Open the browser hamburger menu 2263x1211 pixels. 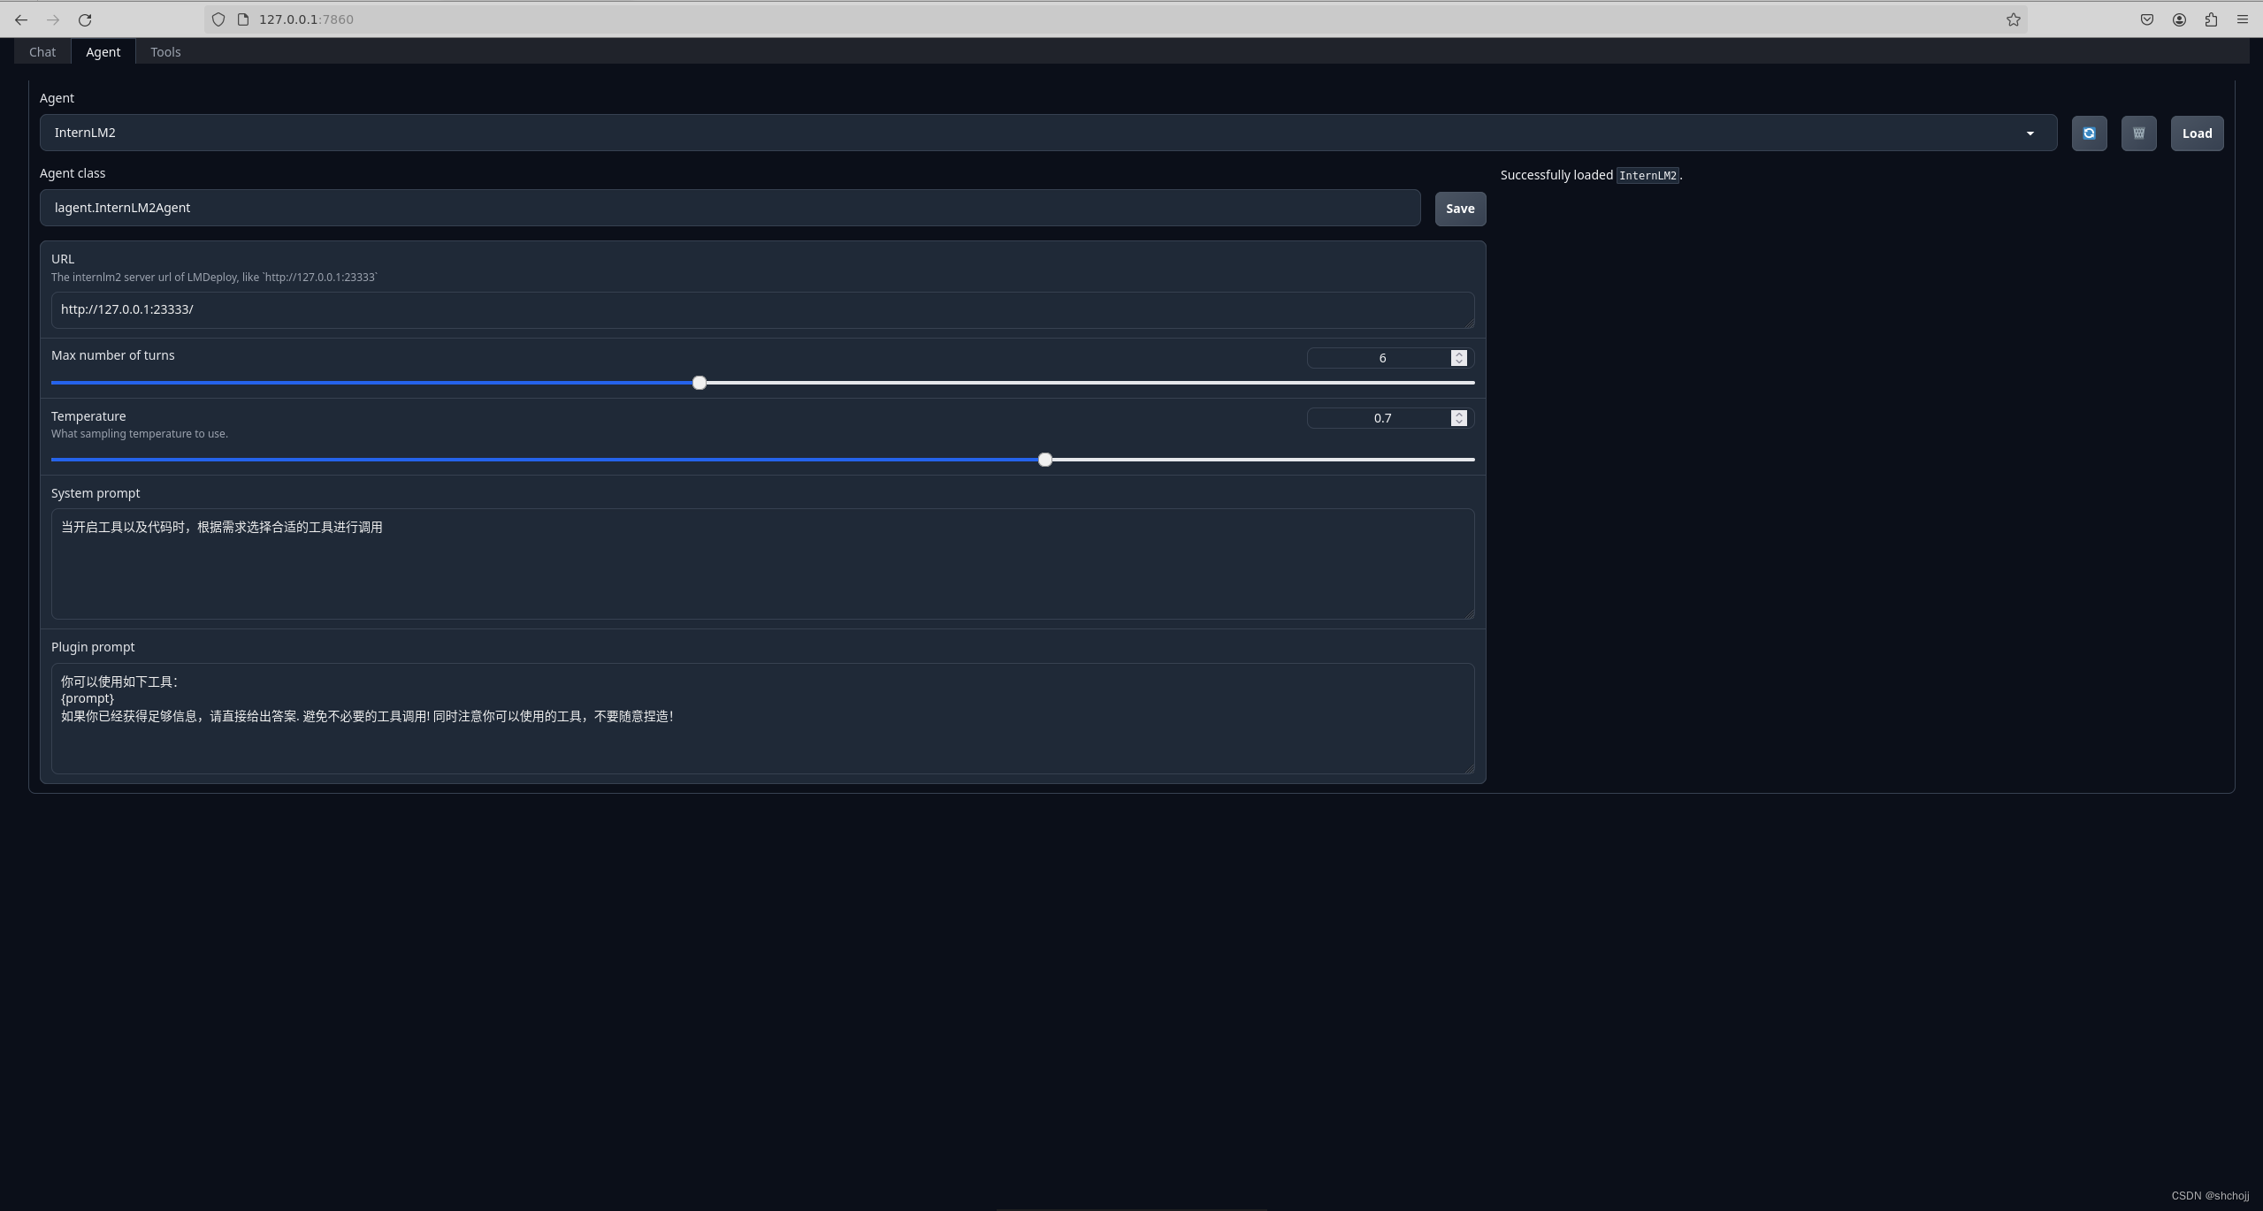[x=2243, y=19]
